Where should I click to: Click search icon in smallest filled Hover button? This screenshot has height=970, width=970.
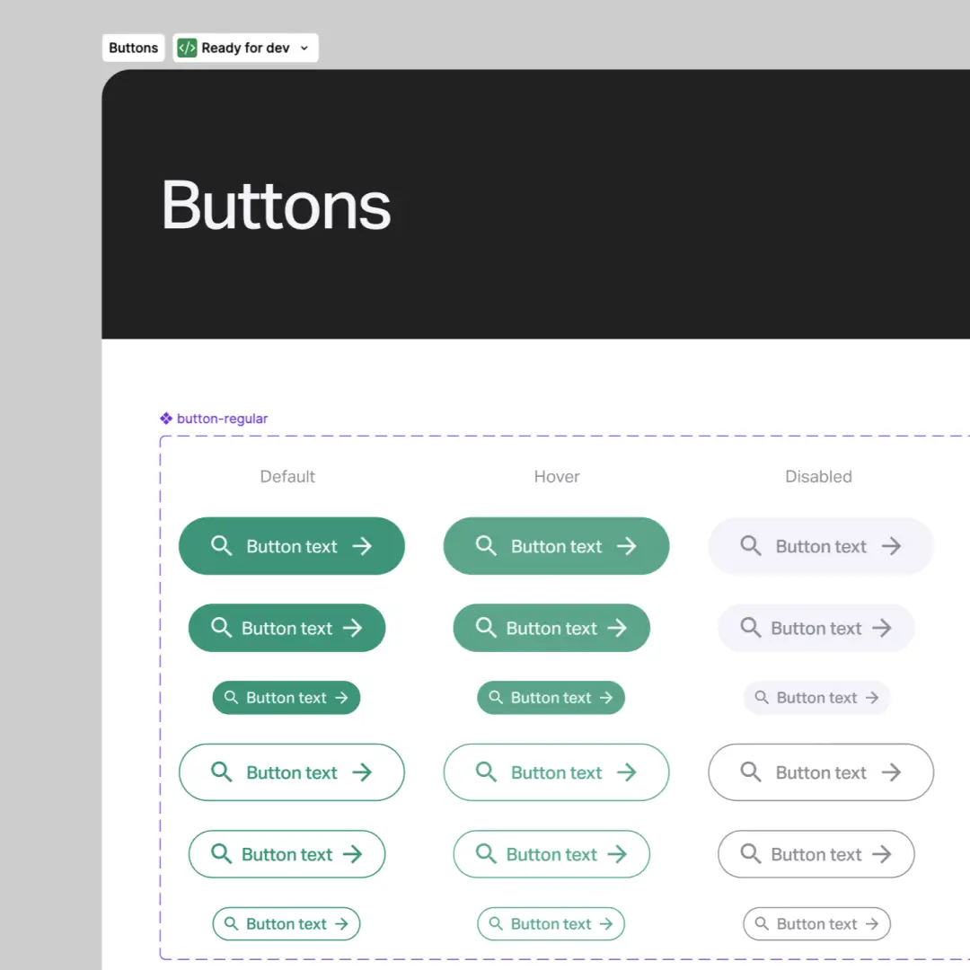pyautogui.click(x=496, y=697)
